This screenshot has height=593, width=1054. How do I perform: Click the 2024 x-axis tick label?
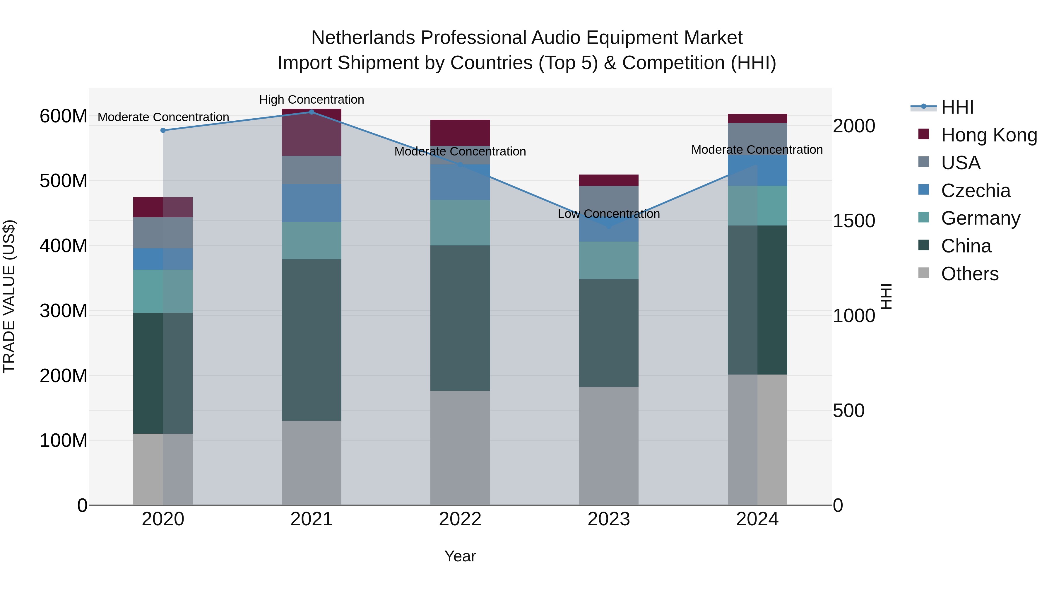point(757,519)
